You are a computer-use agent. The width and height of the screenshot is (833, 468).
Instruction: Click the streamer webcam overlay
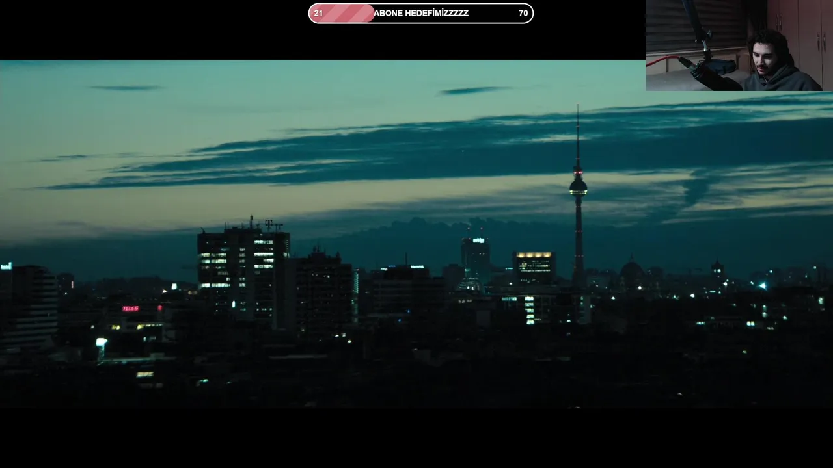[739, 45]
